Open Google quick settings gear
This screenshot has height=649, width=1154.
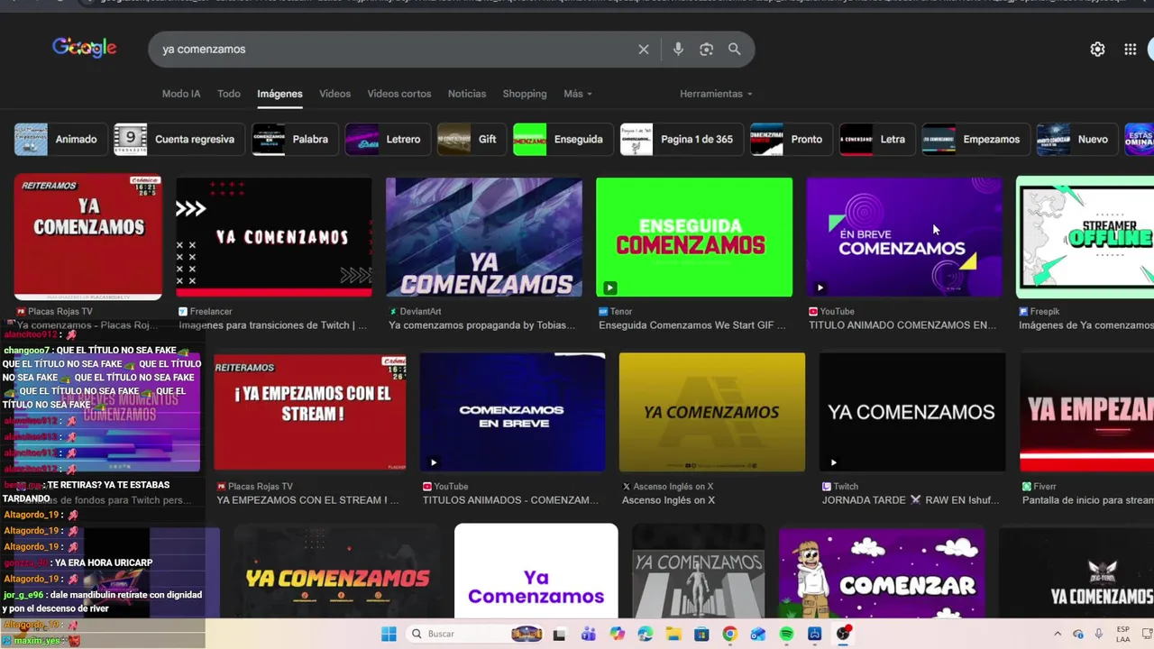(1097, 50)
